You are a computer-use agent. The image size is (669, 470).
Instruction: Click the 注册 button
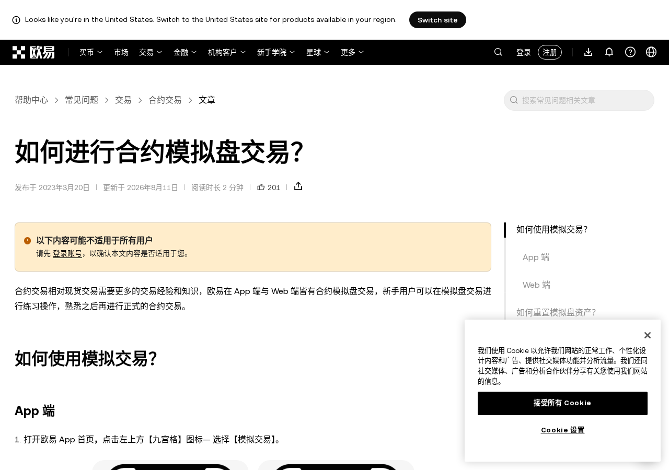(550, 52)
